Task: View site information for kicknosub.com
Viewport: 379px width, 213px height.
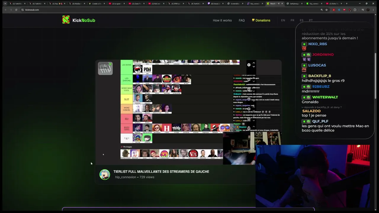Action: (x=23, y=10)
